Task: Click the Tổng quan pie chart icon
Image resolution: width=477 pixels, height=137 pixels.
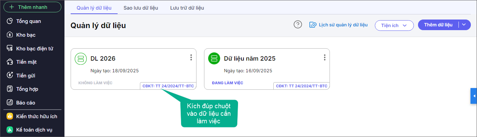Action: 10,21
